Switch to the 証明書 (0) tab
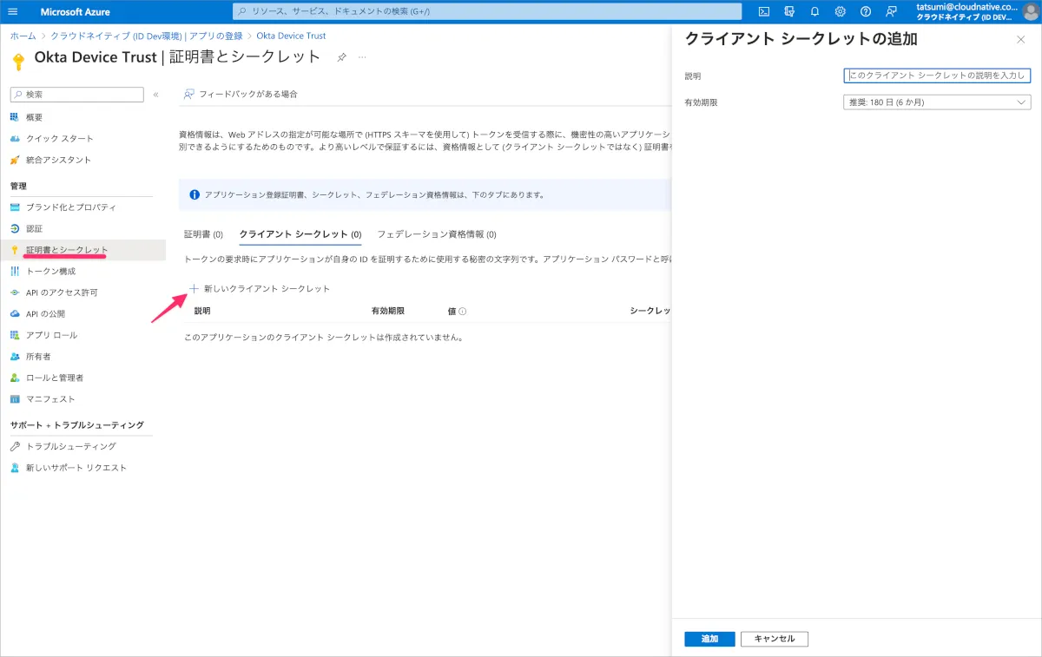Image resolution: width=1042 pixels, height=657 pixels. tap(203, 234)
